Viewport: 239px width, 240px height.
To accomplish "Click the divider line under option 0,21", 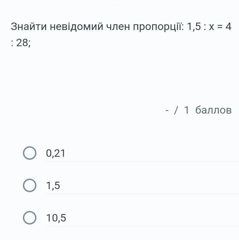I will 142,161.
